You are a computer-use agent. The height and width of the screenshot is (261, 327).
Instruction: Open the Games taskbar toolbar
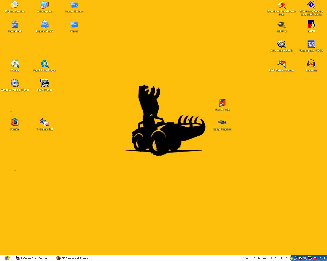pyautogui.click(x=247, y=258)
